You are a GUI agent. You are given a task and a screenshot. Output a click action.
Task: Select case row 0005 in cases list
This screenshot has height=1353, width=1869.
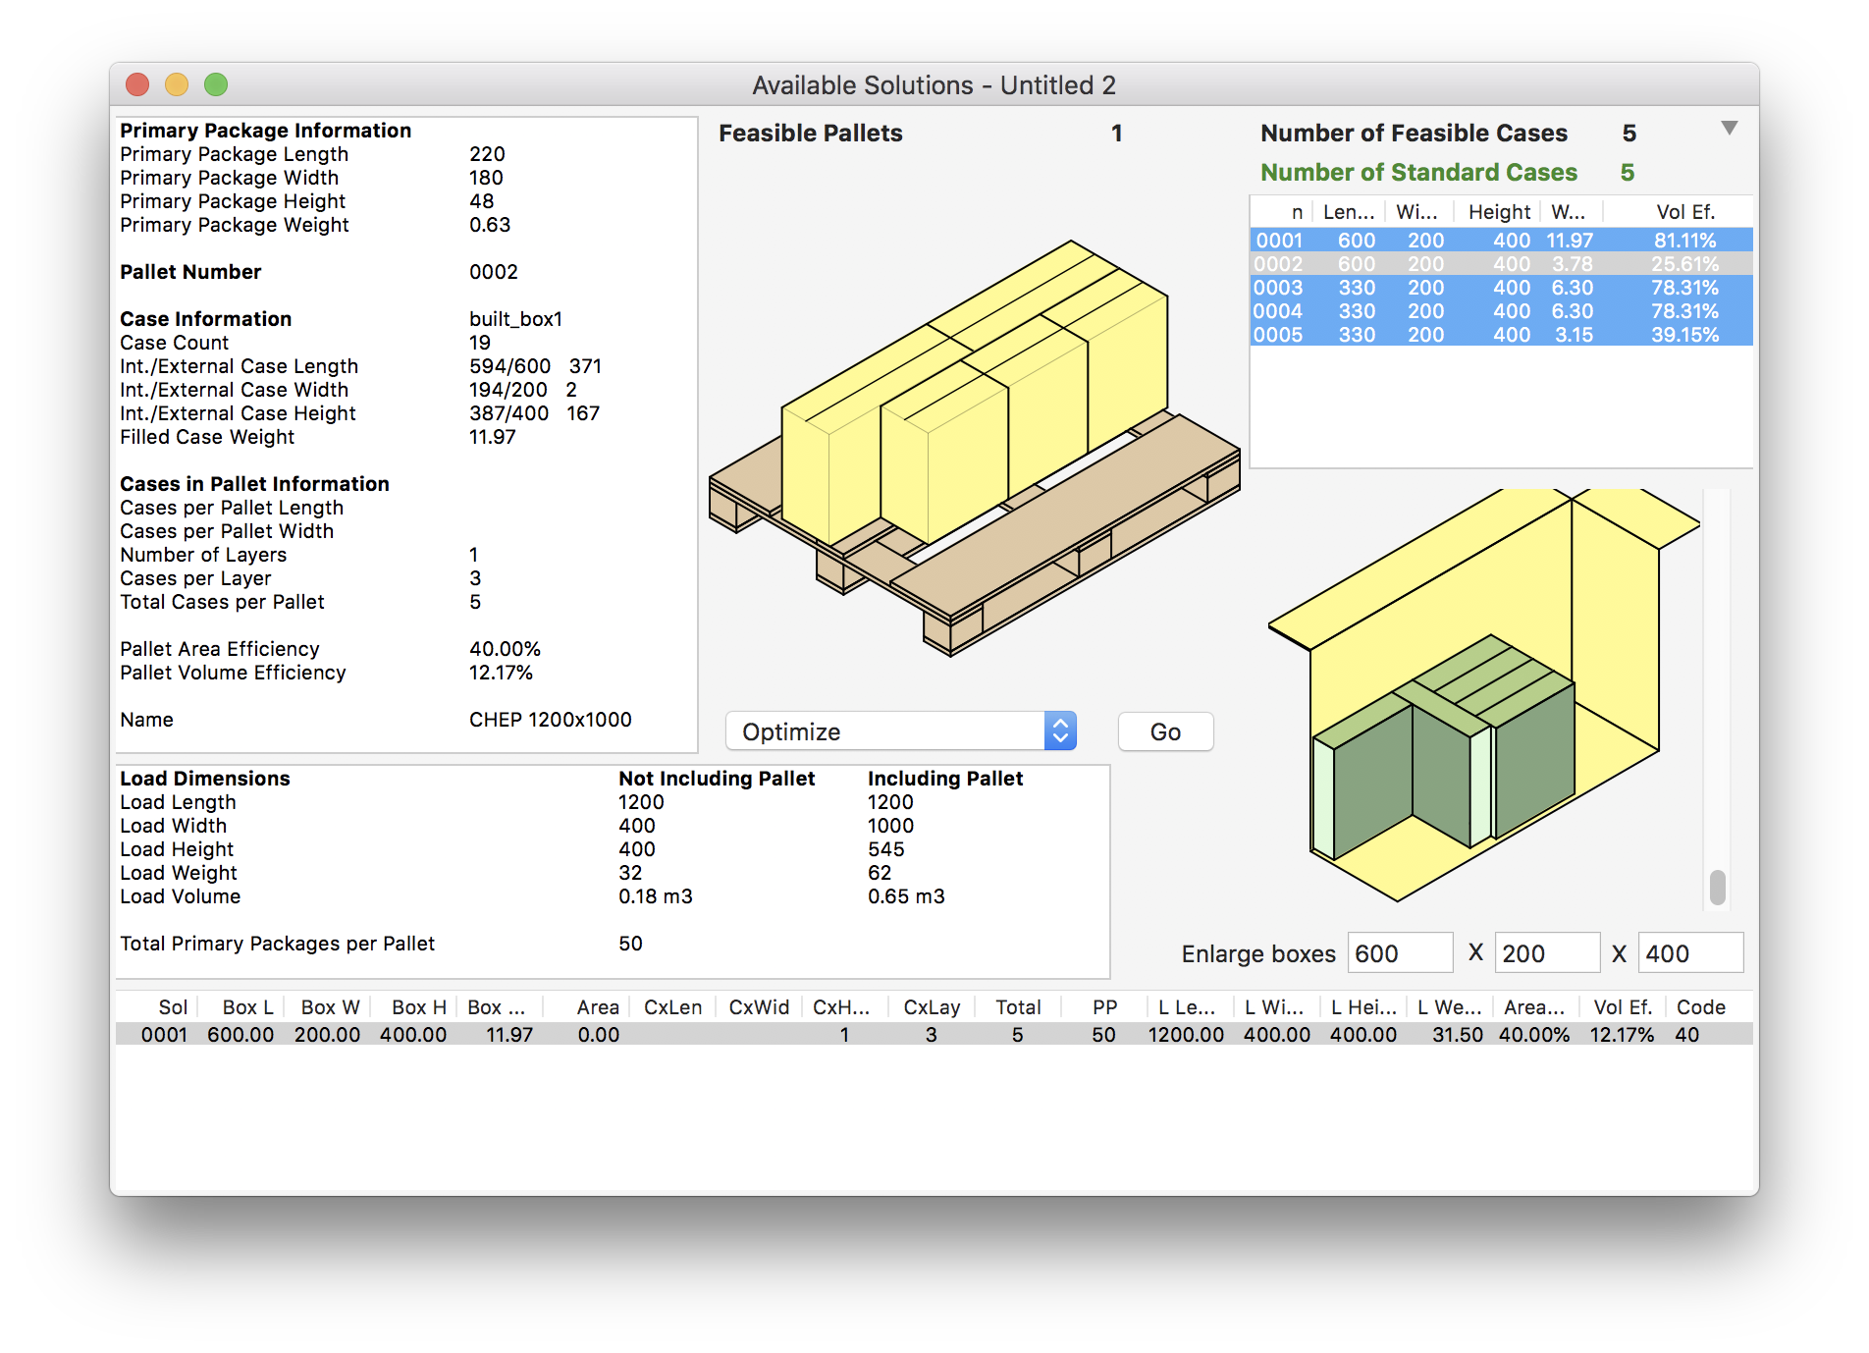[x=1501, y=335]
